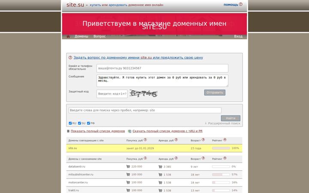This screenshot has height=193, width=309.
Task: Open the Вопрос menu item
Action: tap(100, 36)
